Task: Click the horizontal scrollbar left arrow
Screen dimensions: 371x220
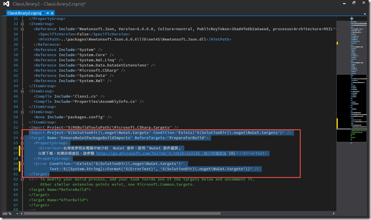Action: [x=21, y=213]
